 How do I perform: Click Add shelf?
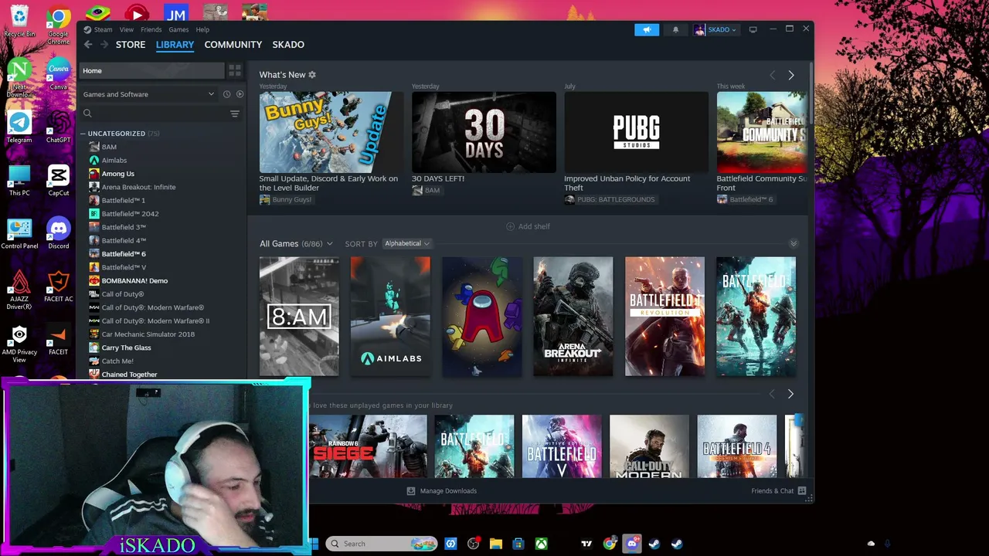pyautogui.click(x=528, y=226)
